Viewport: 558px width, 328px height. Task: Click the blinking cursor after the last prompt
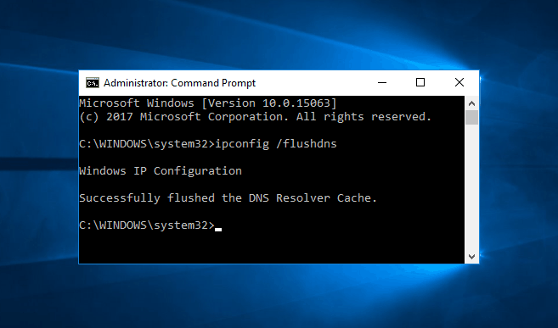tap(218, 230)
